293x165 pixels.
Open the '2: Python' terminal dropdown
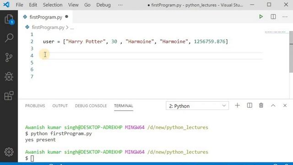click(197, 106)
